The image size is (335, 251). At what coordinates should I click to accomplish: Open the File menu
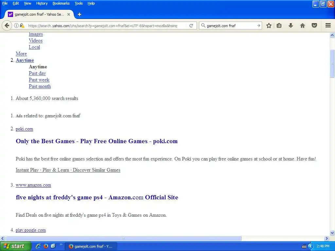click(x=5, y=3)
